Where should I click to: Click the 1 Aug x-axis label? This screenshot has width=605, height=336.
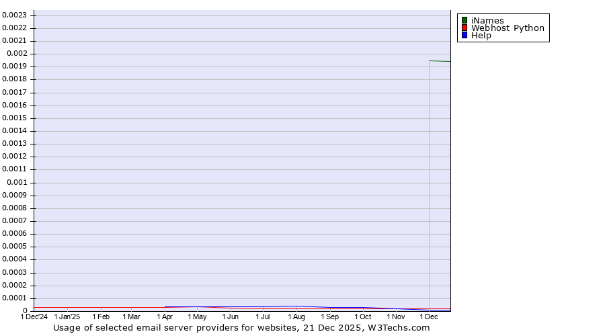point(296,317)
